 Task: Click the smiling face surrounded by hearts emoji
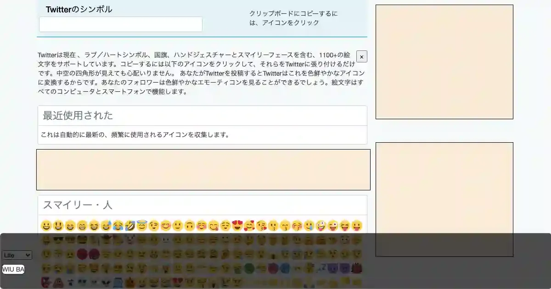(x=249, y=226)
